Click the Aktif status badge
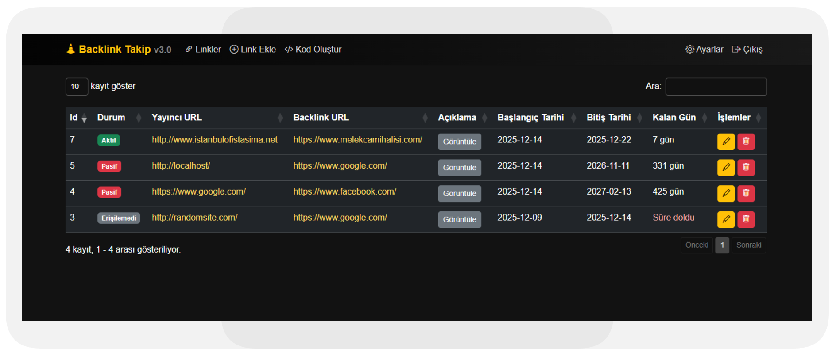This screenshot has height=360, width=836. (109, 140)
